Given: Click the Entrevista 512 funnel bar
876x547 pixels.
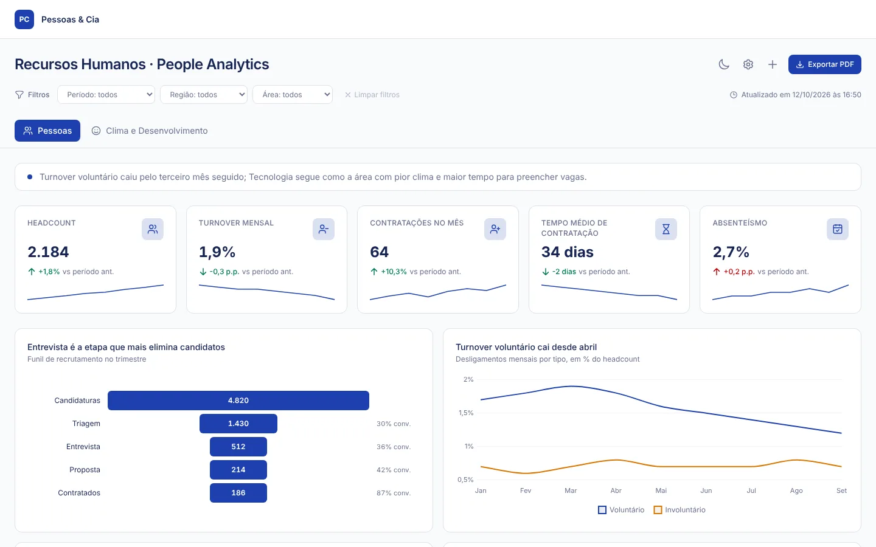Looking at the screenshot, I should tap(238, 447).
